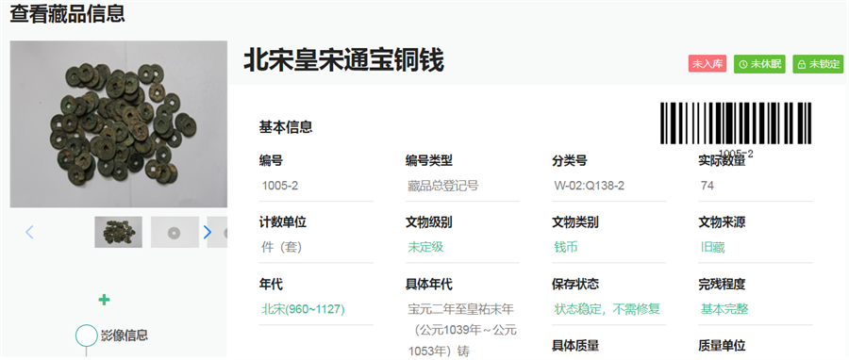Click the 基本信息 section heading
This screenshot has height=360, width=849.
point(286,127)
